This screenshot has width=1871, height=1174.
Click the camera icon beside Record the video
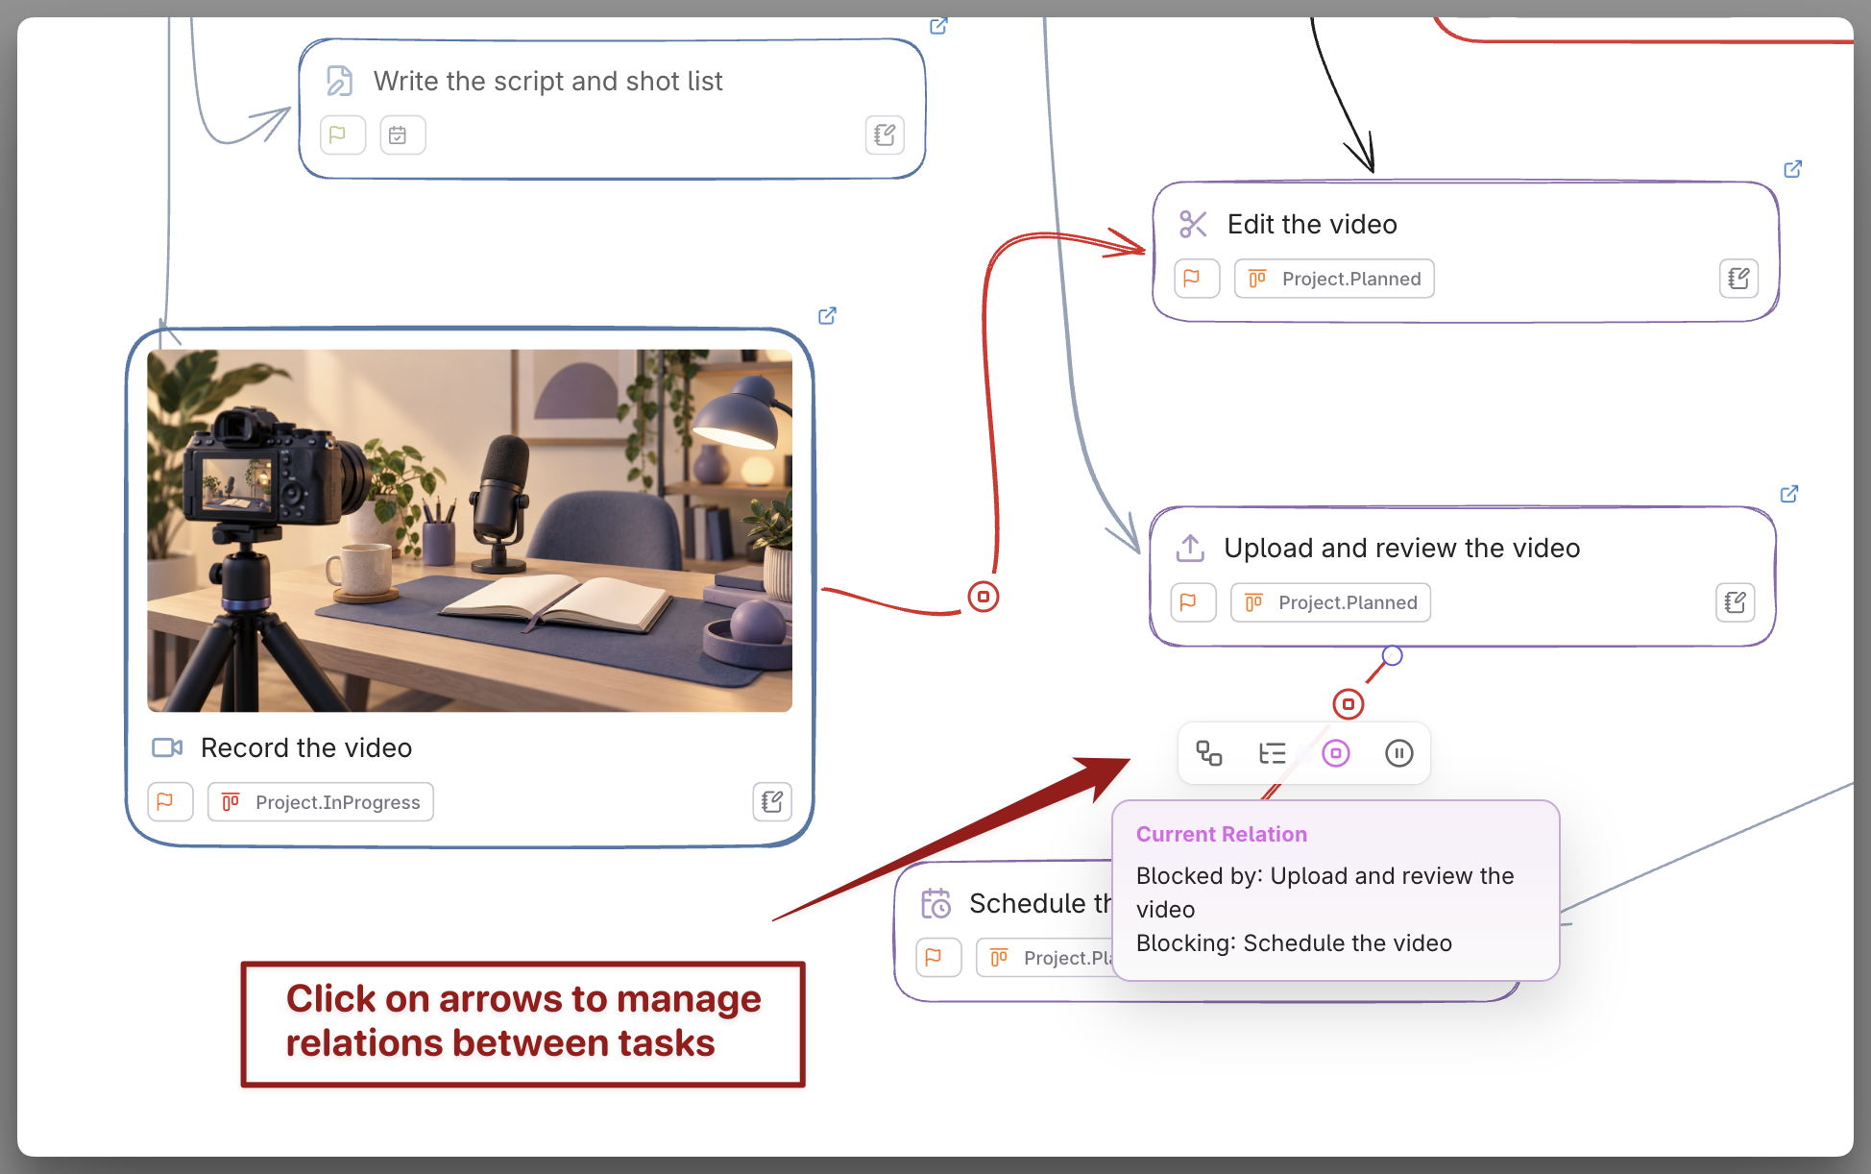tap(167, 747)
